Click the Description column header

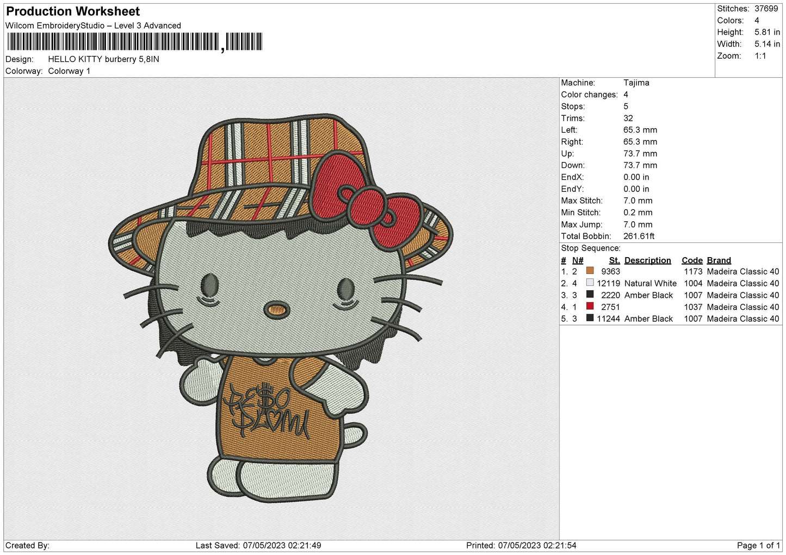(647, 260)
